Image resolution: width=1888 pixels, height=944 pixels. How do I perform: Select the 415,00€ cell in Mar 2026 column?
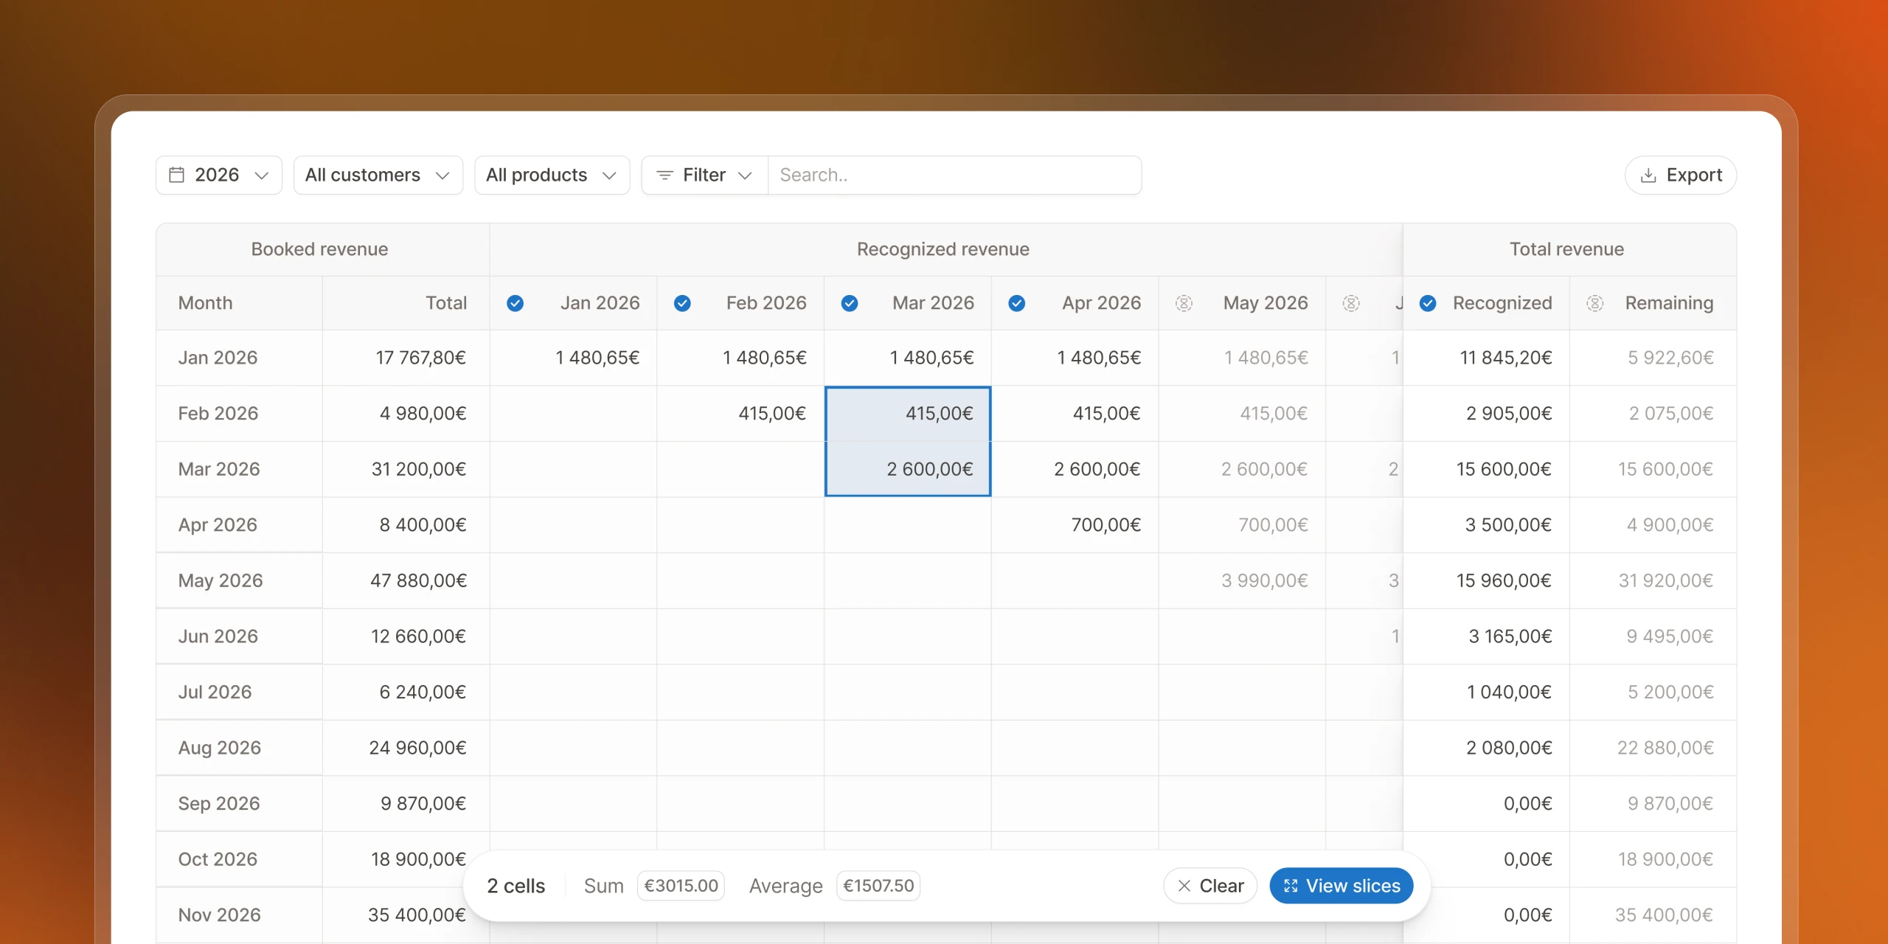pos(908,414)
